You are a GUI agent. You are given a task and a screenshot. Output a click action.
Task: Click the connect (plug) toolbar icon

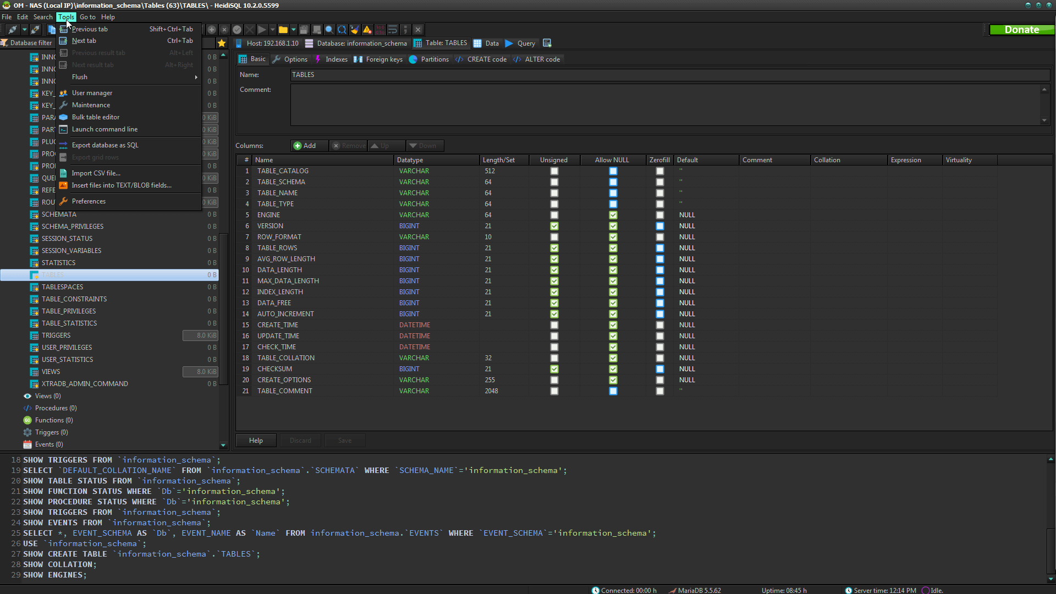[12, 30]
